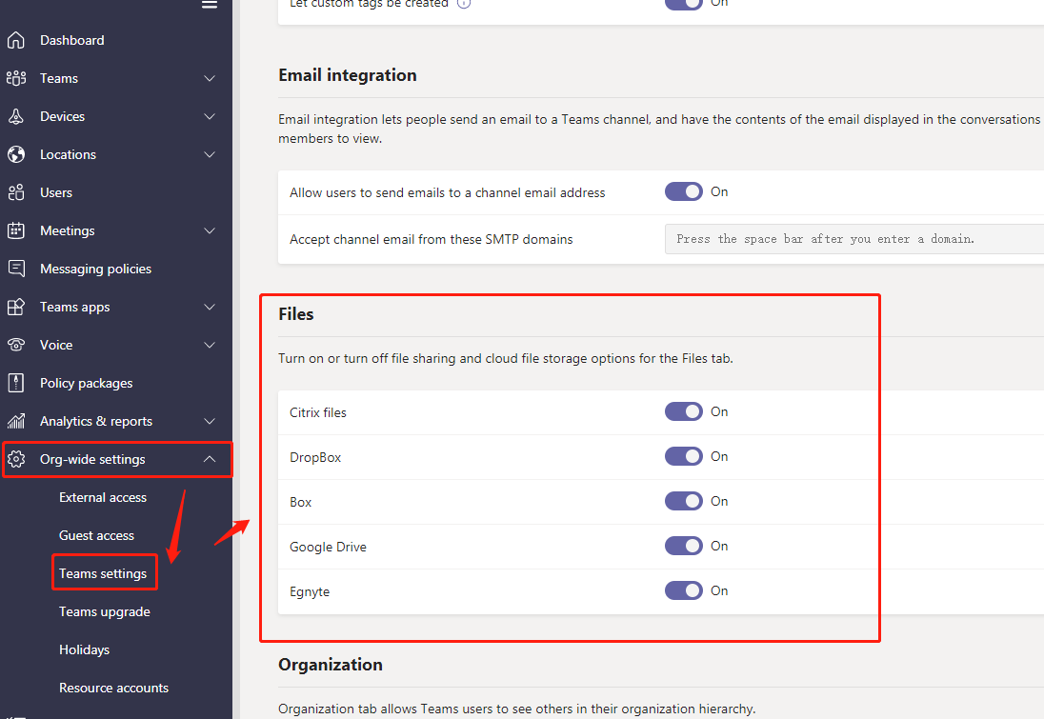This screenshot has height=719, width=1044.
Task: Expand the Teams apps chevron
Action: point(210,307)
